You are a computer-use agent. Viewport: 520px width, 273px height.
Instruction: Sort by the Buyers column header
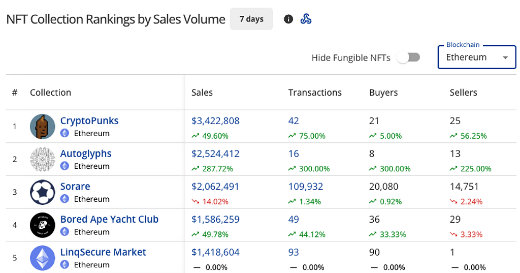coord(383,93)
